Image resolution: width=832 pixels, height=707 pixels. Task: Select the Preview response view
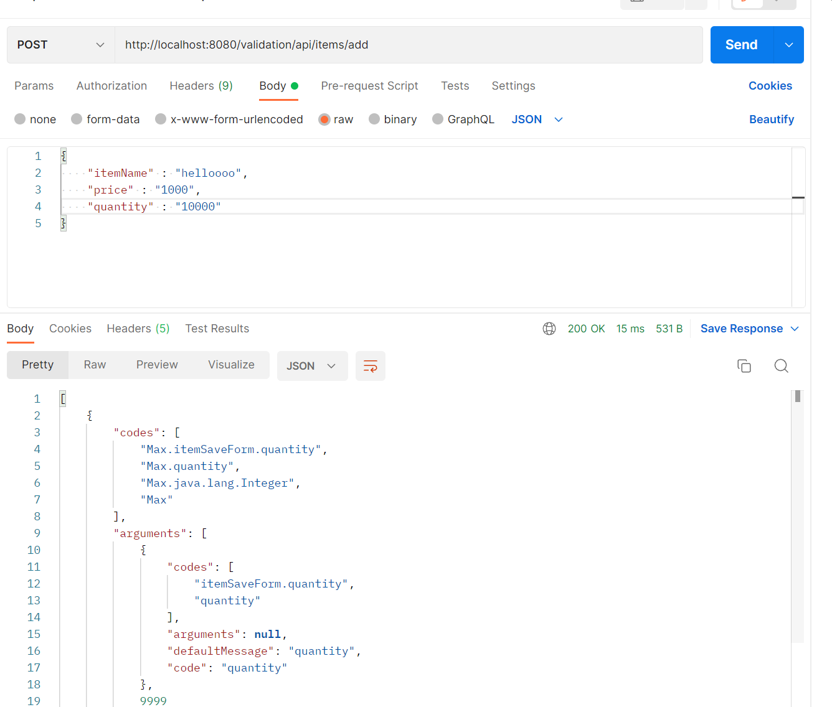click(157, 365)
